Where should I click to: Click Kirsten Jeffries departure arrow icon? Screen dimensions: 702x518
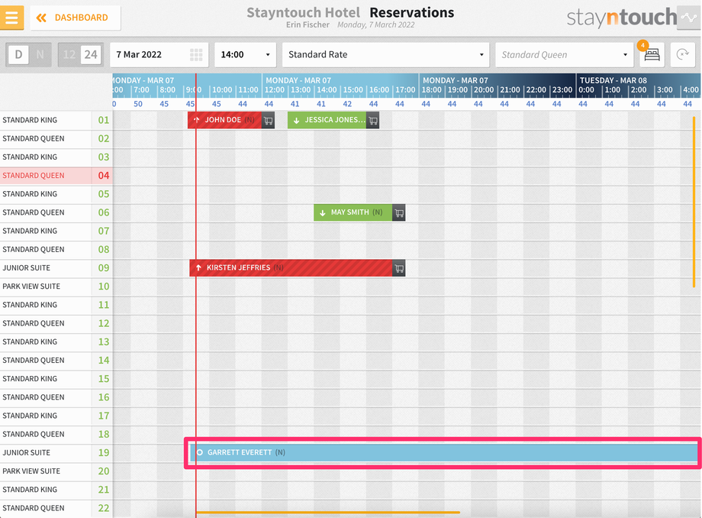click(x=198, y=268)
